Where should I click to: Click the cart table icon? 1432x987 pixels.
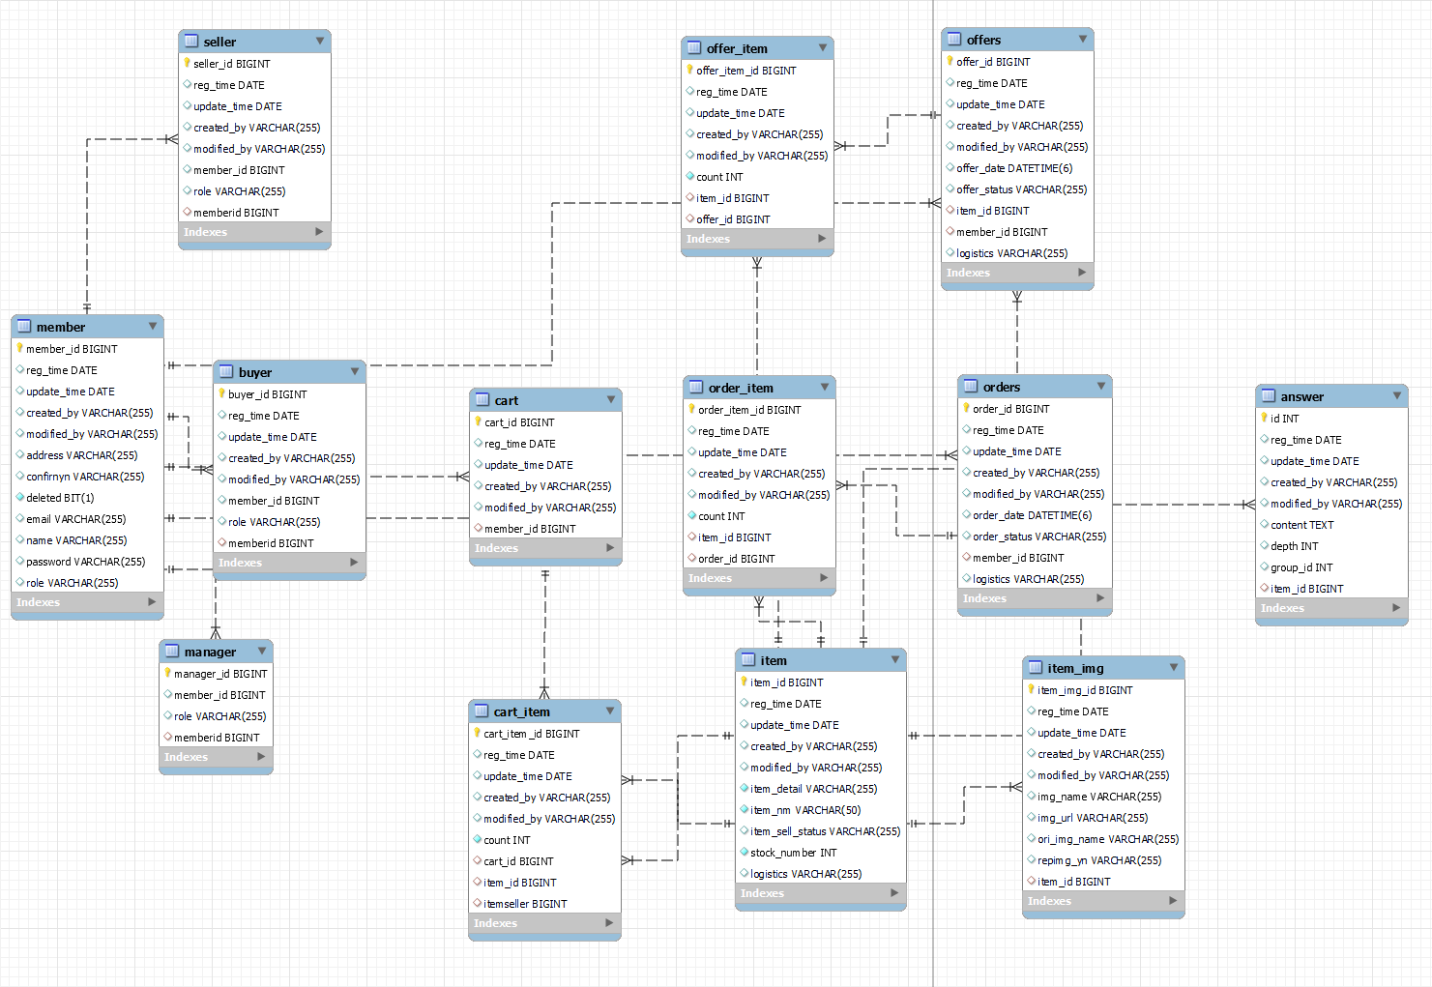tap(482, 400)
